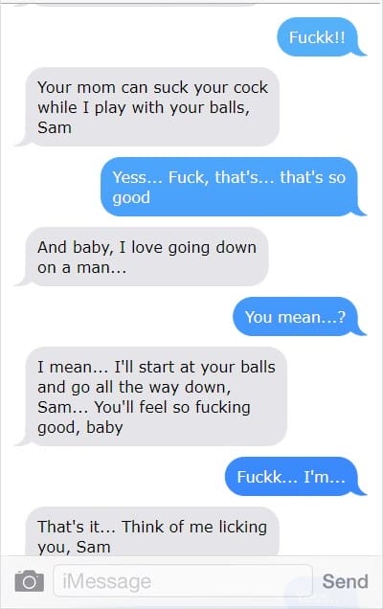The image size is (383, 609).
Task: Select the gray bubble starting 'That's it...'
Action: (149, 532)
